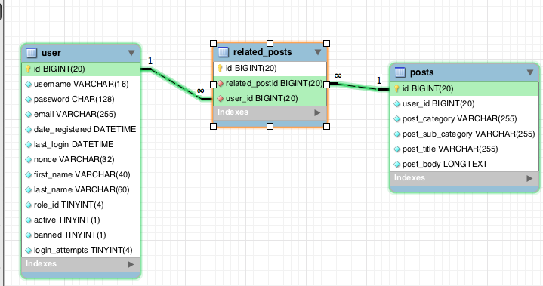Click the posts table icon
Screen dimensions: 543x286
click(x=400, y=72)
